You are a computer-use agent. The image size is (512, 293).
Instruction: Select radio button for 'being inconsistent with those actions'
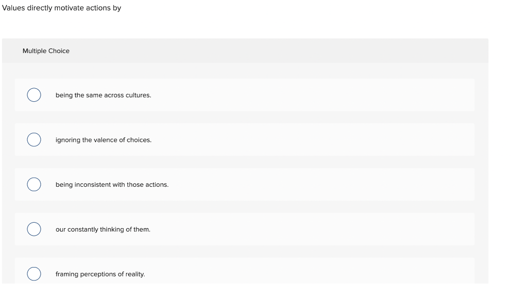coord(33,184)
